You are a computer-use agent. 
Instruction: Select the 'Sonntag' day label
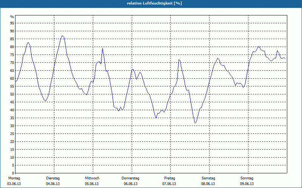pos(247,178)
